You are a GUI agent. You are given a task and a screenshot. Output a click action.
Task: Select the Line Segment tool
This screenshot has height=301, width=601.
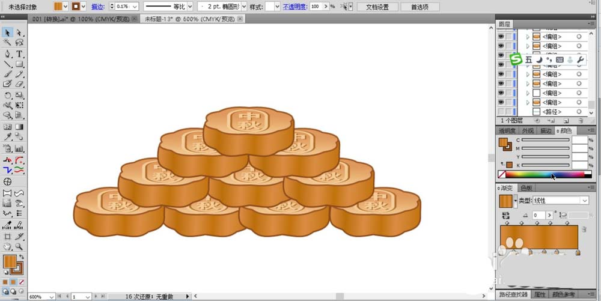point(7,64)
